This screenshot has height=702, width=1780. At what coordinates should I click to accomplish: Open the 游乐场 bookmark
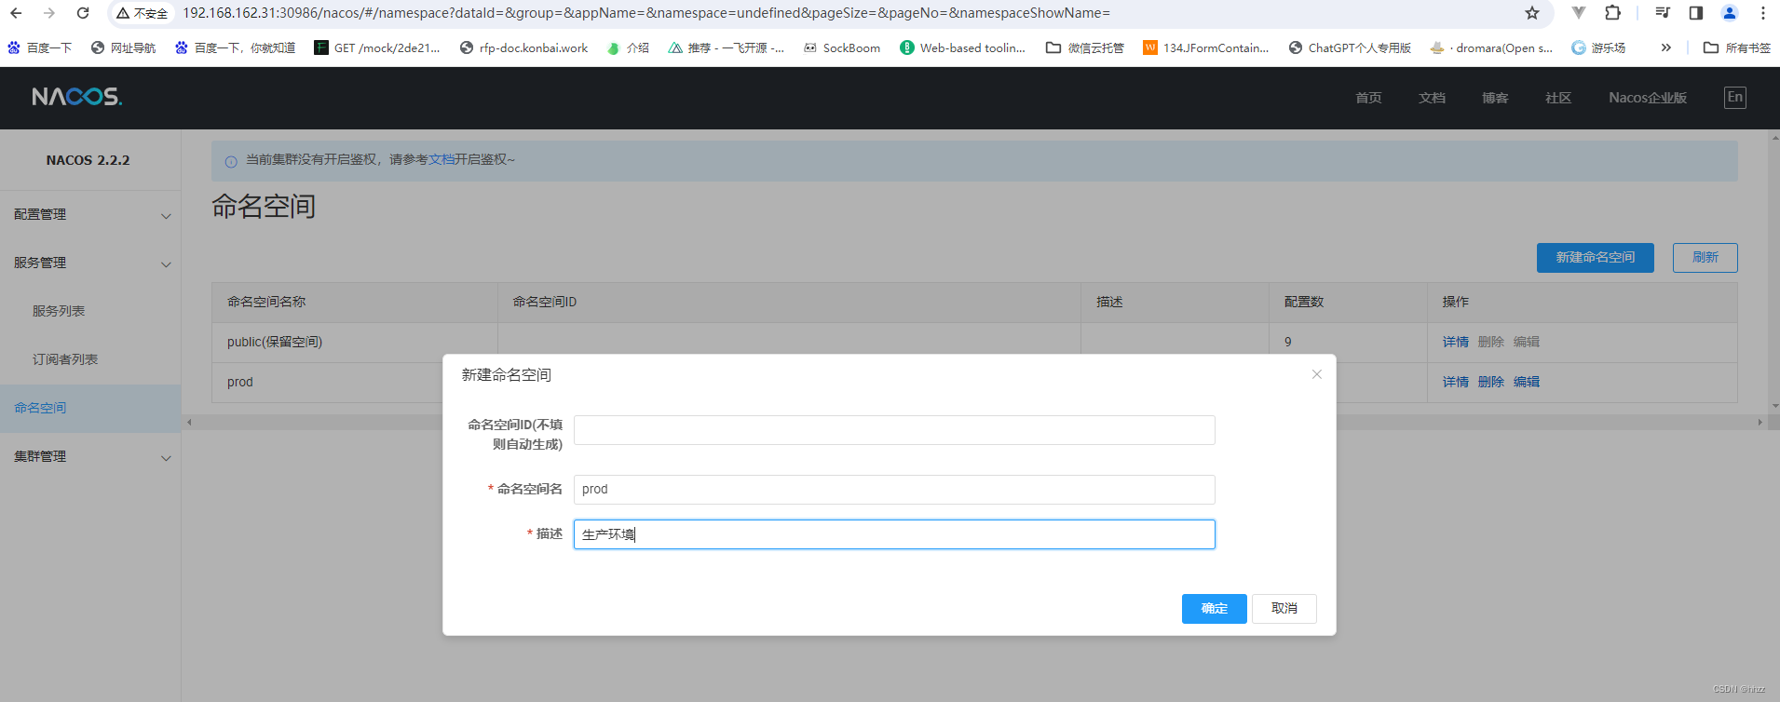point(1598,47)
